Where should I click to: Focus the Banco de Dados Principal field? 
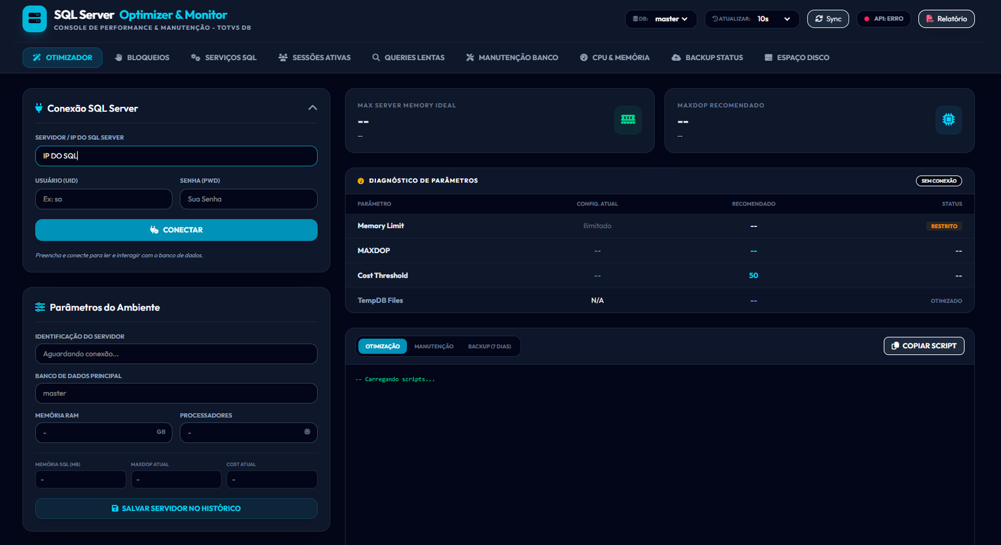click(176, 393)
